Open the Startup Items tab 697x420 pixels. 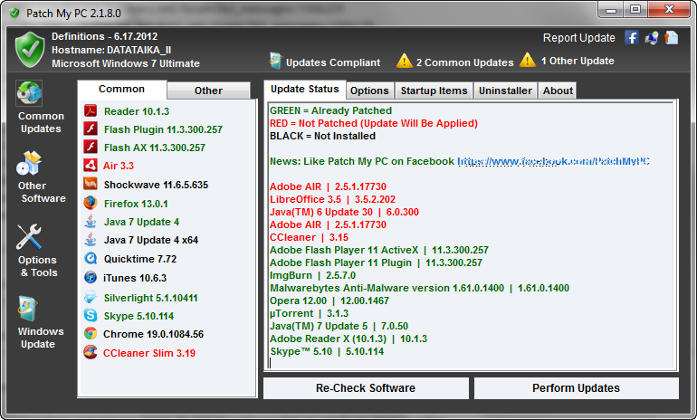coord(434,91)
